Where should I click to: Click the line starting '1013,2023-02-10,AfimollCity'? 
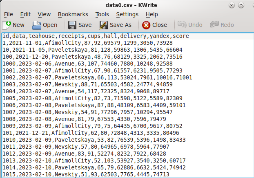[94, 160]
